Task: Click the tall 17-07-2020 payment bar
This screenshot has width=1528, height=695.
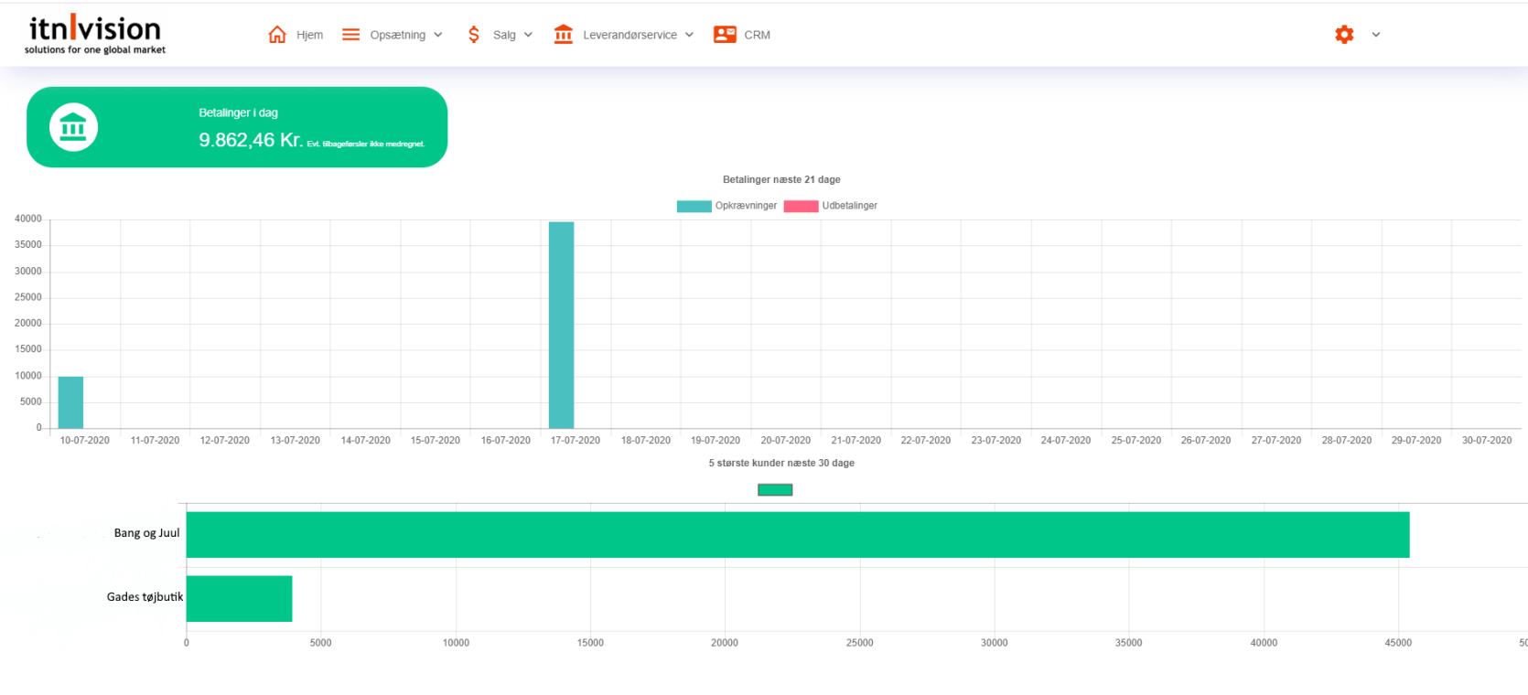Action: [x=561, y=325]
